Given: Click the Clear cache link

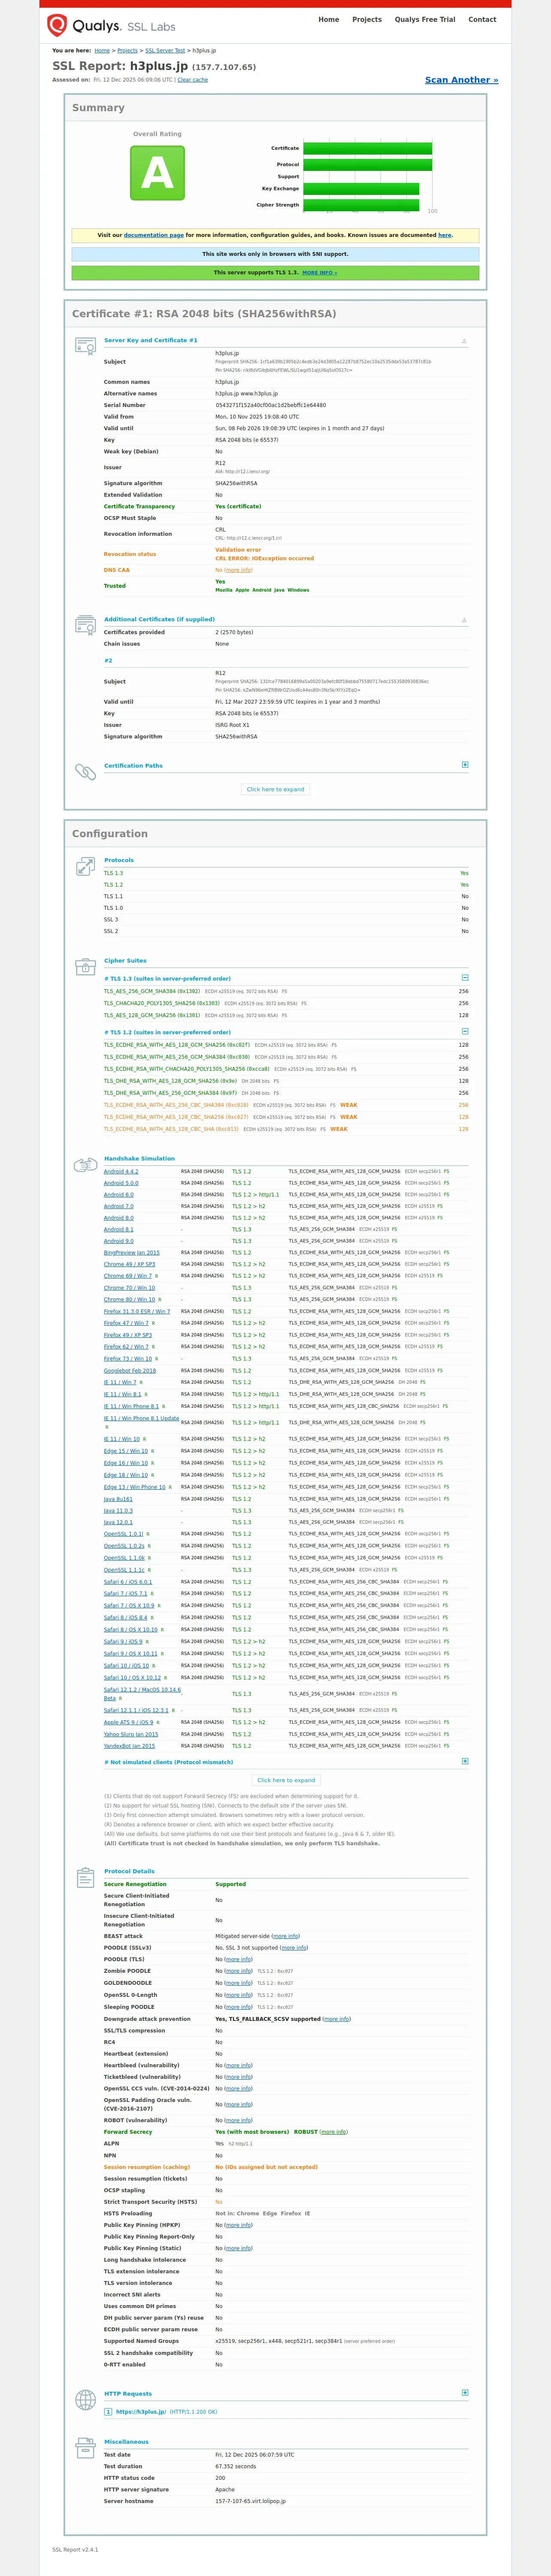Looking at the screenshot, I should tap(193, 80).
